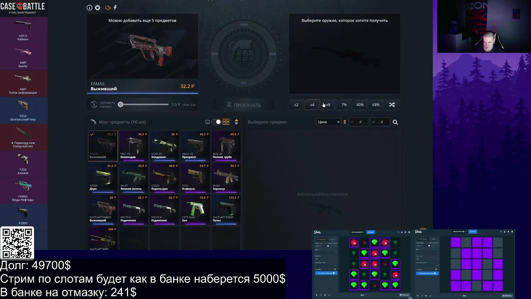Select the SCAR-20 Эпидемия item
The height and width of the screenshot is (299, 531).
(x=164, y=146)
